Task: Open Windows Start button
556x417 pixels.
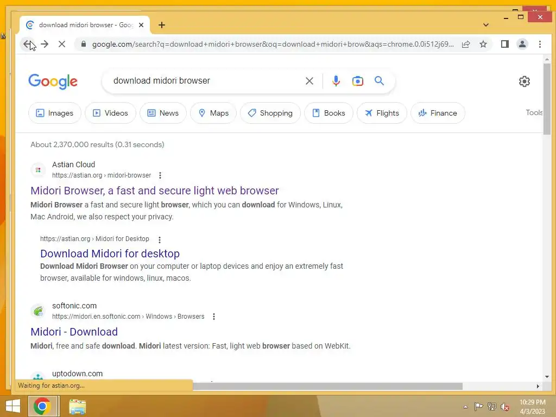Action: click(13, 406)
